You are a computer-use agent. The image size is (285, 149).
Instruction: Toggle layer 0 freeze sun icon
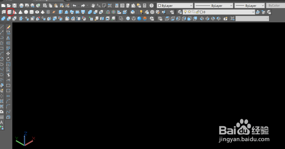[x=189, y=12]
